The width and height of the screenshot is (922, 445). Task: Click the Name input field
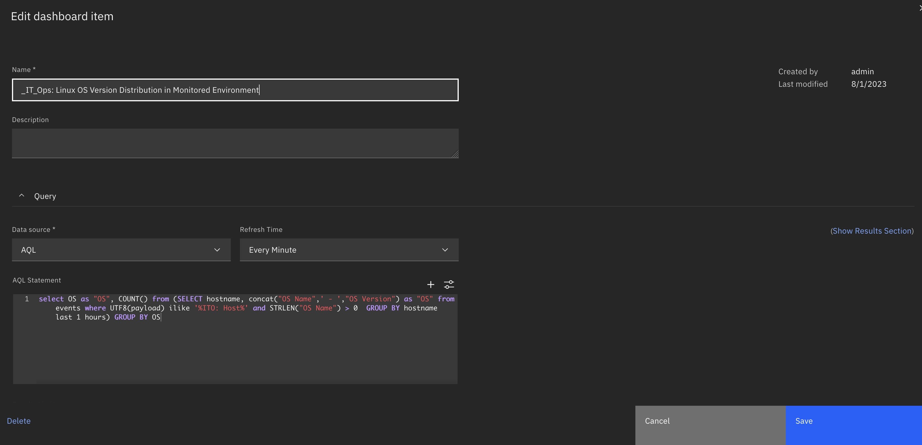coord(235,90)
